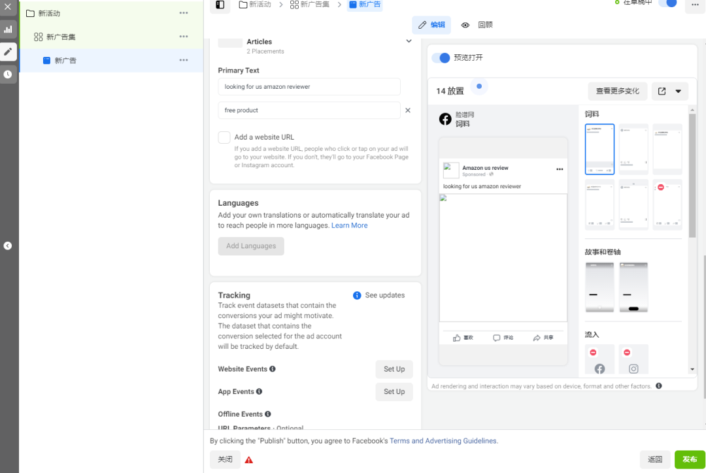706x473 pixels.
Task: Set Up App Events
Action: click(394, 391)
